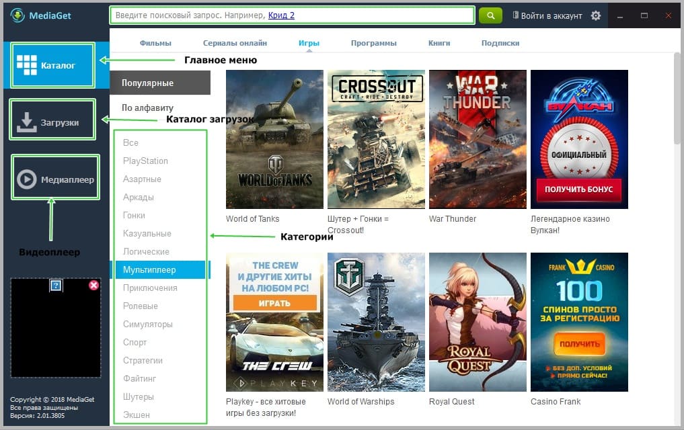
Task: Click the Шутер + Гонки = Crossout! caption
Action: pyautogui.click(x=358, y=224)
